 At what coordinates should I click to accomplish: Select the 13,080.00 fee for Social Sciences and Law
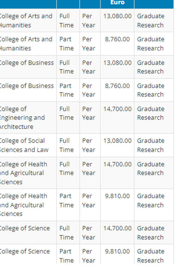[117, 141]
